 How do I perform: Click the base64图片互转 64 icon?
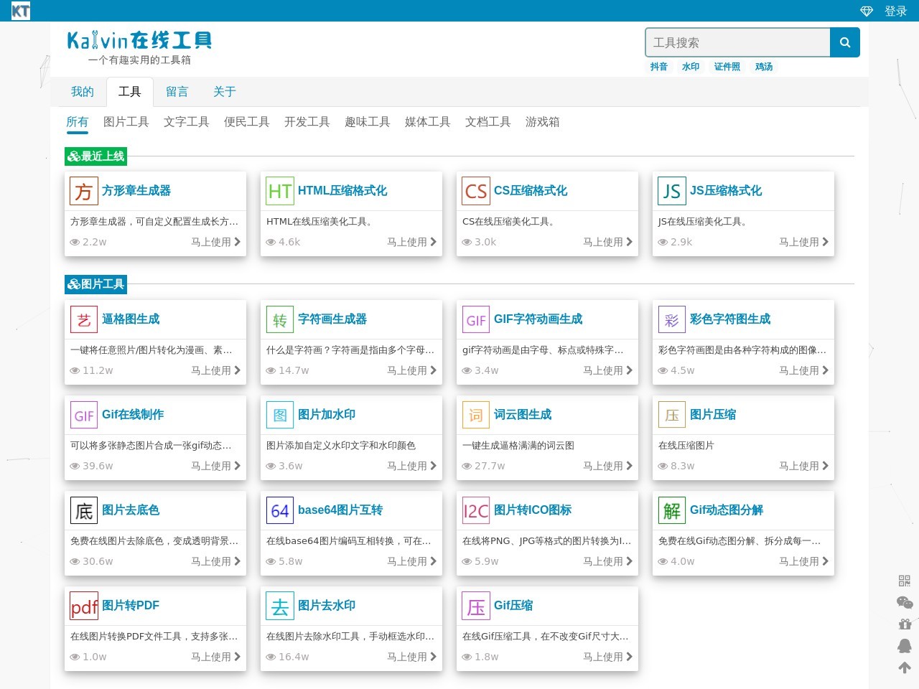click(x=280, y=510)
